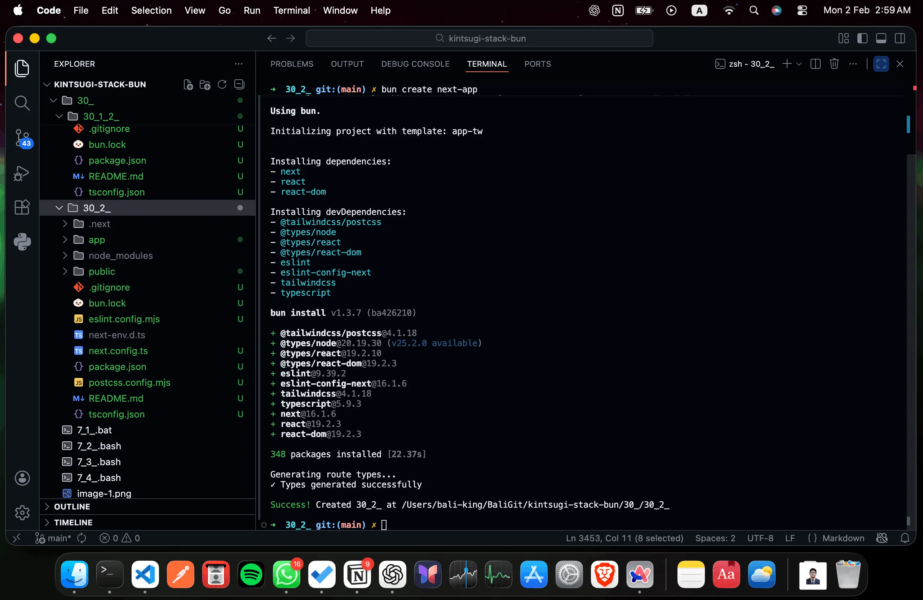Viewport: 923px width, 600px height.
Task: Open the Source Control view
Action: pos(22,138)
